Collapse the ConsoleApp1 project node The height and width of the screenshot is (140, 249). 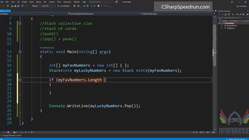220,23
